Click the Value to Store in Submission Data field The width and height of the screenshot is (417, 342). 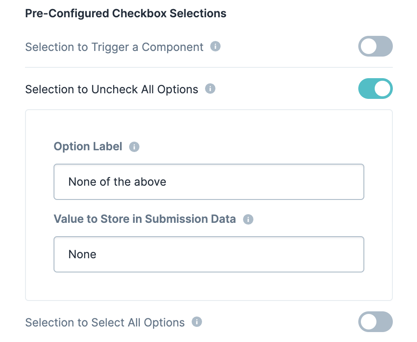[x=209, y=254]
